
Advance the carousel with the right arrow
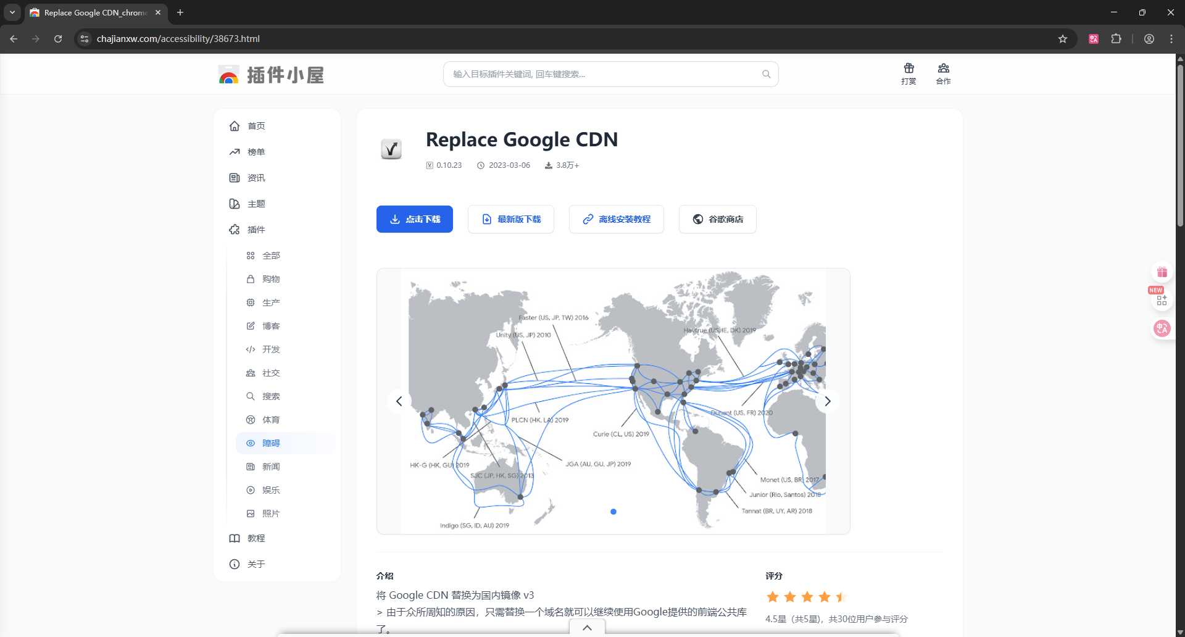pyautogui.click(x=828, y=401)
